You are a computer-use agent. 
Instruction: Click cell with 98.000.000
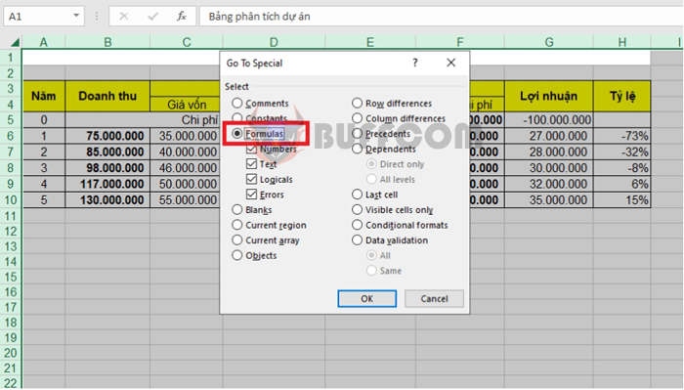point(107,168)
